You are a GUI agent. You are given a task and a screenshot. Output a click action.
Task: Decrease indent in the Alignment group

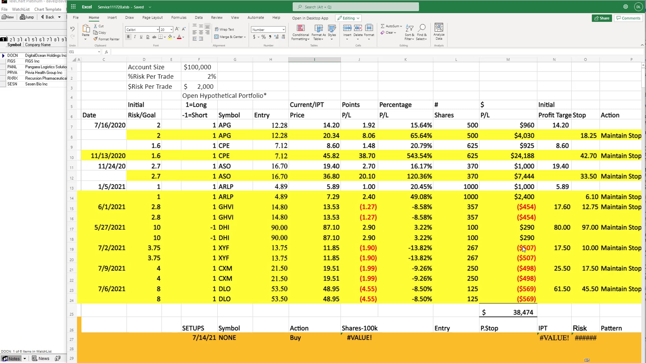point(195,39)
